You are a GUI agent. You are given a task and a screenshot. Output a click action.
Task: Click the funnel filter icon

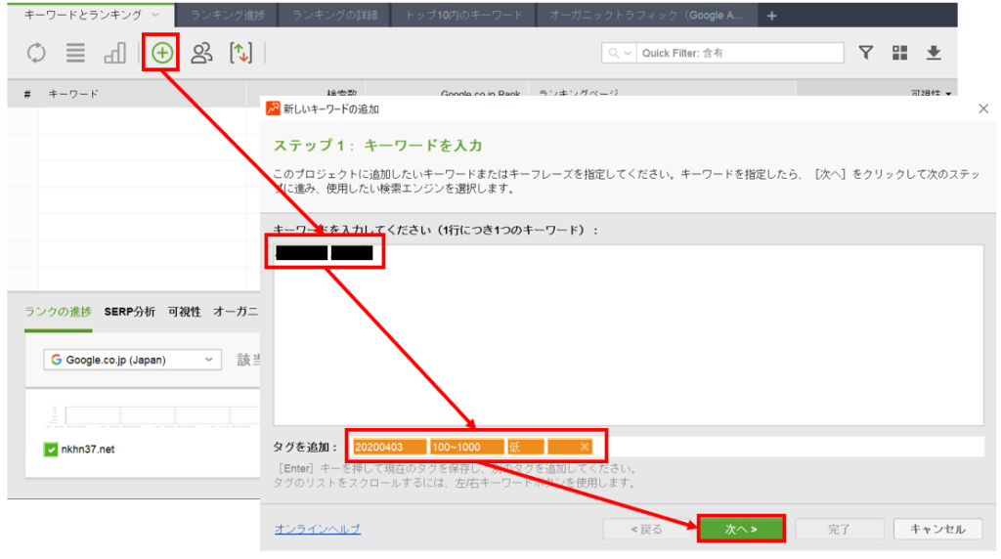coord(866,53)
